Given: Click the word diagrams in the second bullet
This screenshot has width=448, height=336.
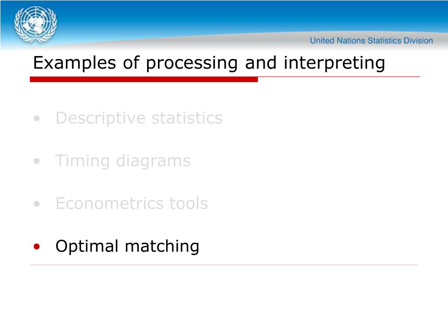Looking at the screenshot, I should 154,161.
